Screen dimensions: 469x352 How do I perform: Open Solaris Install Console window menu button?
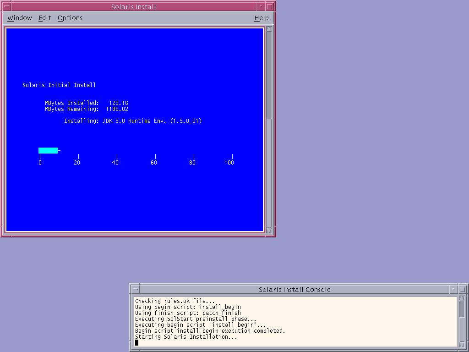(x=136, y=290)
